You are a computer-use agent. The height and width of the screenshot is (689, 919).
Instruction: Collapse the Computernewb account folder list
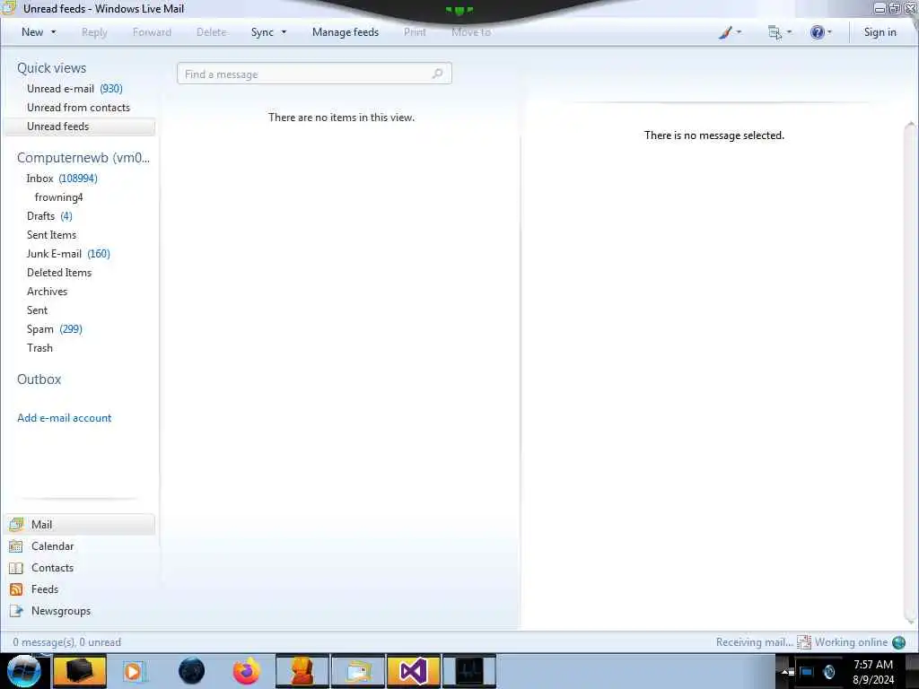click(83, 158)
